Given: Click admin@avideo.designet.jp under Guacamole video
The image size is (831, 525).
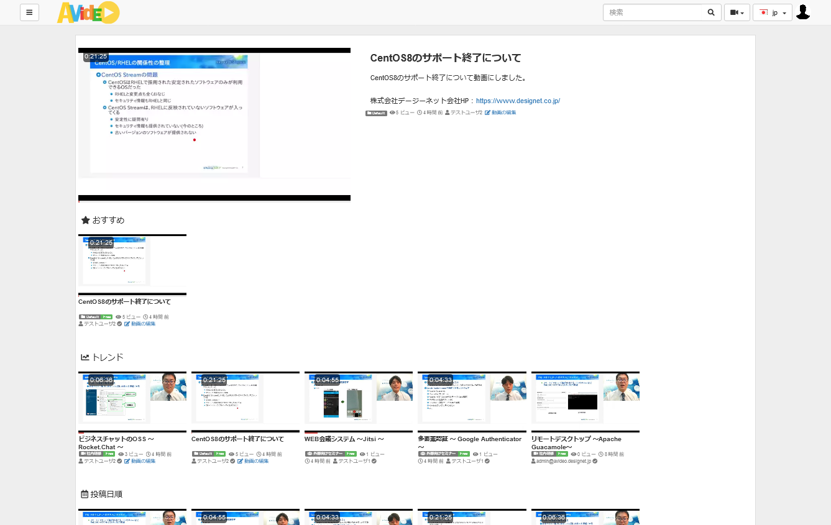Looking at the screenshot, I should [564, 461].
